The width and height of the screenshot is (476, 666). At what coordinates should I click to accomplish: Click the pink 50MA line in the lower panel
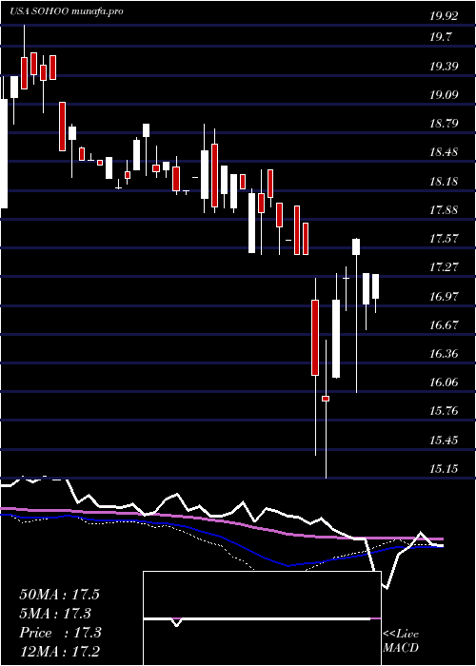pos(221,521)
